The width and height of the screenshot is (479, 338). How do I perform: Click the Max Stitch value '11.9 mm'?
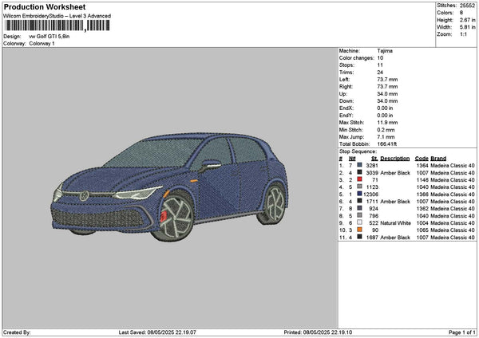(387, 122)
